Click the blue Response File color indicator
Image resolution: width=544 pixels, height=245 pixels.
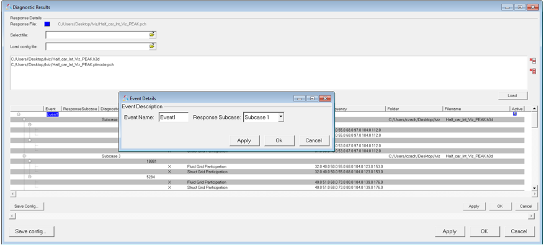point(47,24)
